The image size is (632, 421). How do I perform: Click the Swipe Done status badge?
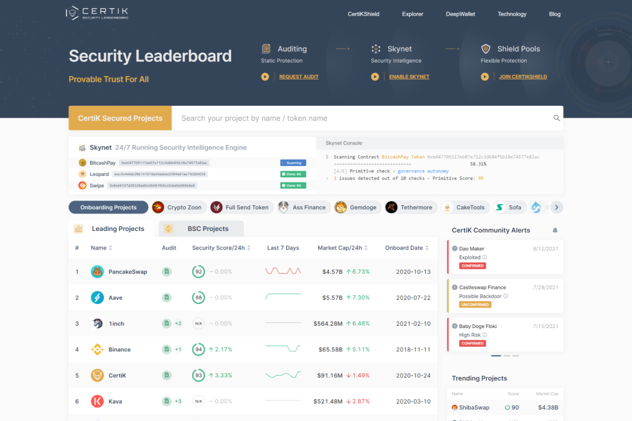(293, 185)
